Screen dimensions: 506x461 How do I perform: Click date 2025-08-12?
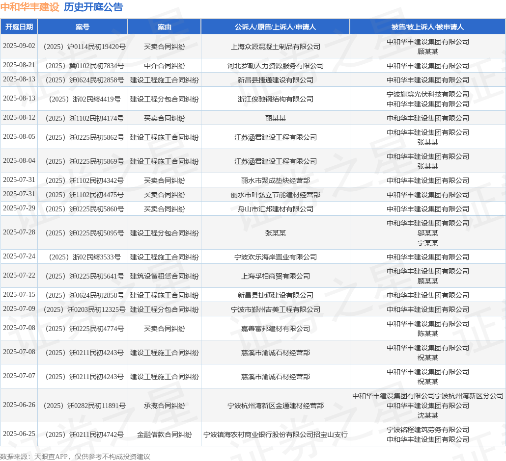click(19, 118)
